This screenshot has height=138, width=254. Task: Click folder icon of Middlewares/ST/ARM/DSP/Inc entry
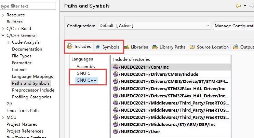115,124
